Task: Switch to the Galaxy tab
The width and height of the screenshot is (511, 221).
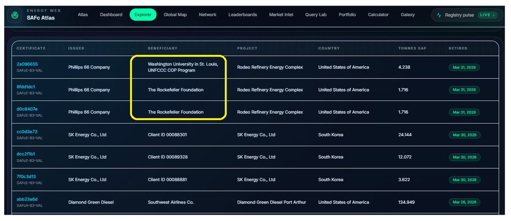Action: [x=408, y=15]
